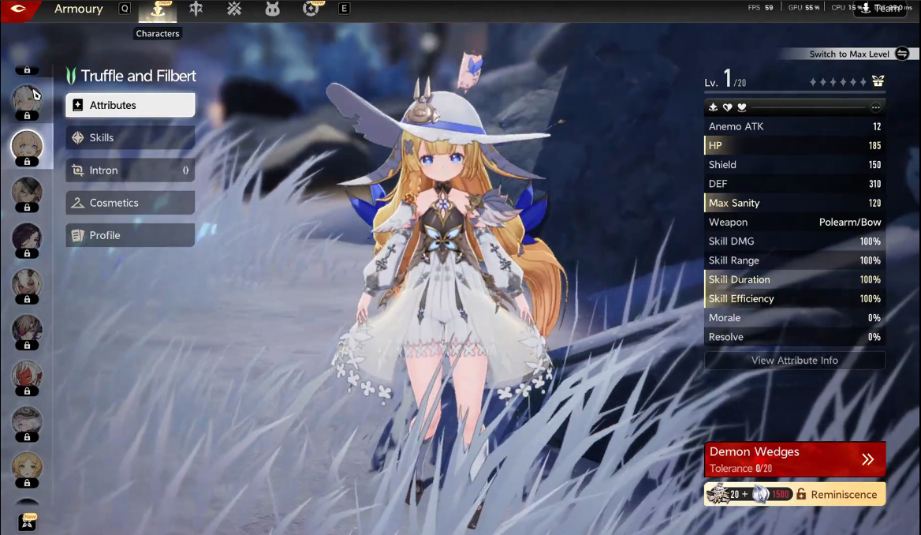
Task: Select the red-faced character portrait in sidebar
Action: 27,375
